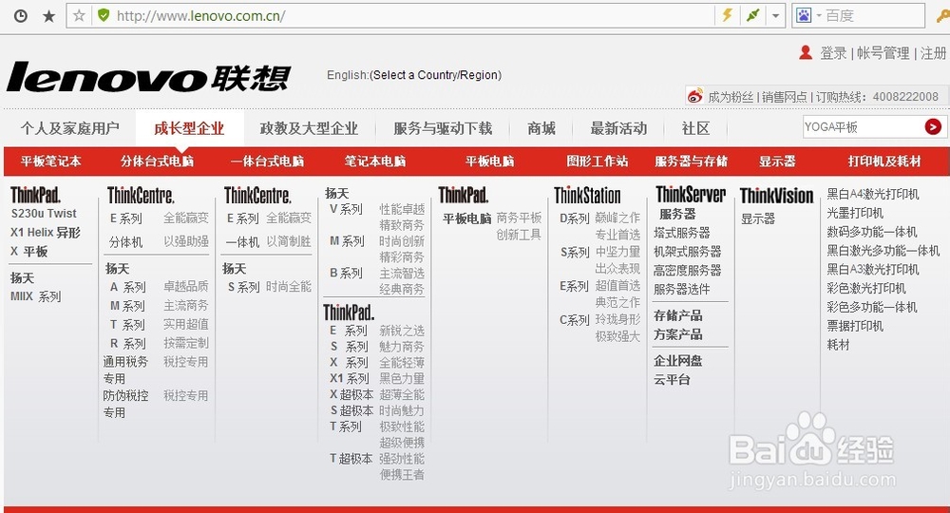
Task: Click the 耗材 link
Action: pyautogui.click(x=839, y=345)
